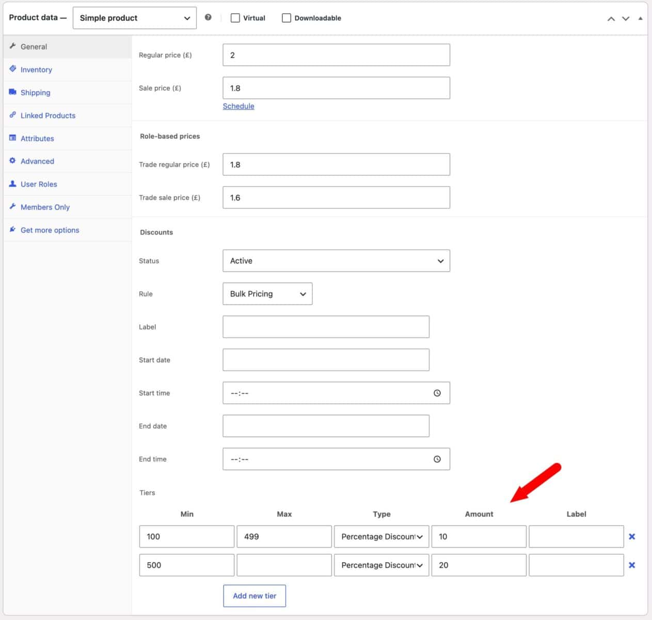Viewport: 652px width, 620px height.
Task: Click the Shipping truck icon
Action: coord(13,92)
